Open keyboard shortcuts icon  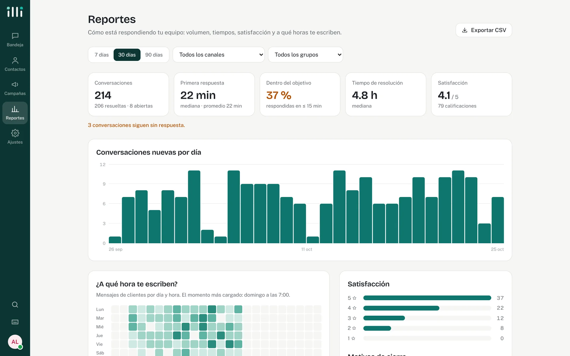pos(15,322)
